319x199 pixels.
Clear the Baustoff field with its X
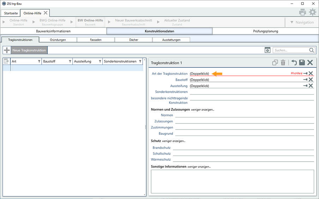coord(311,80)
